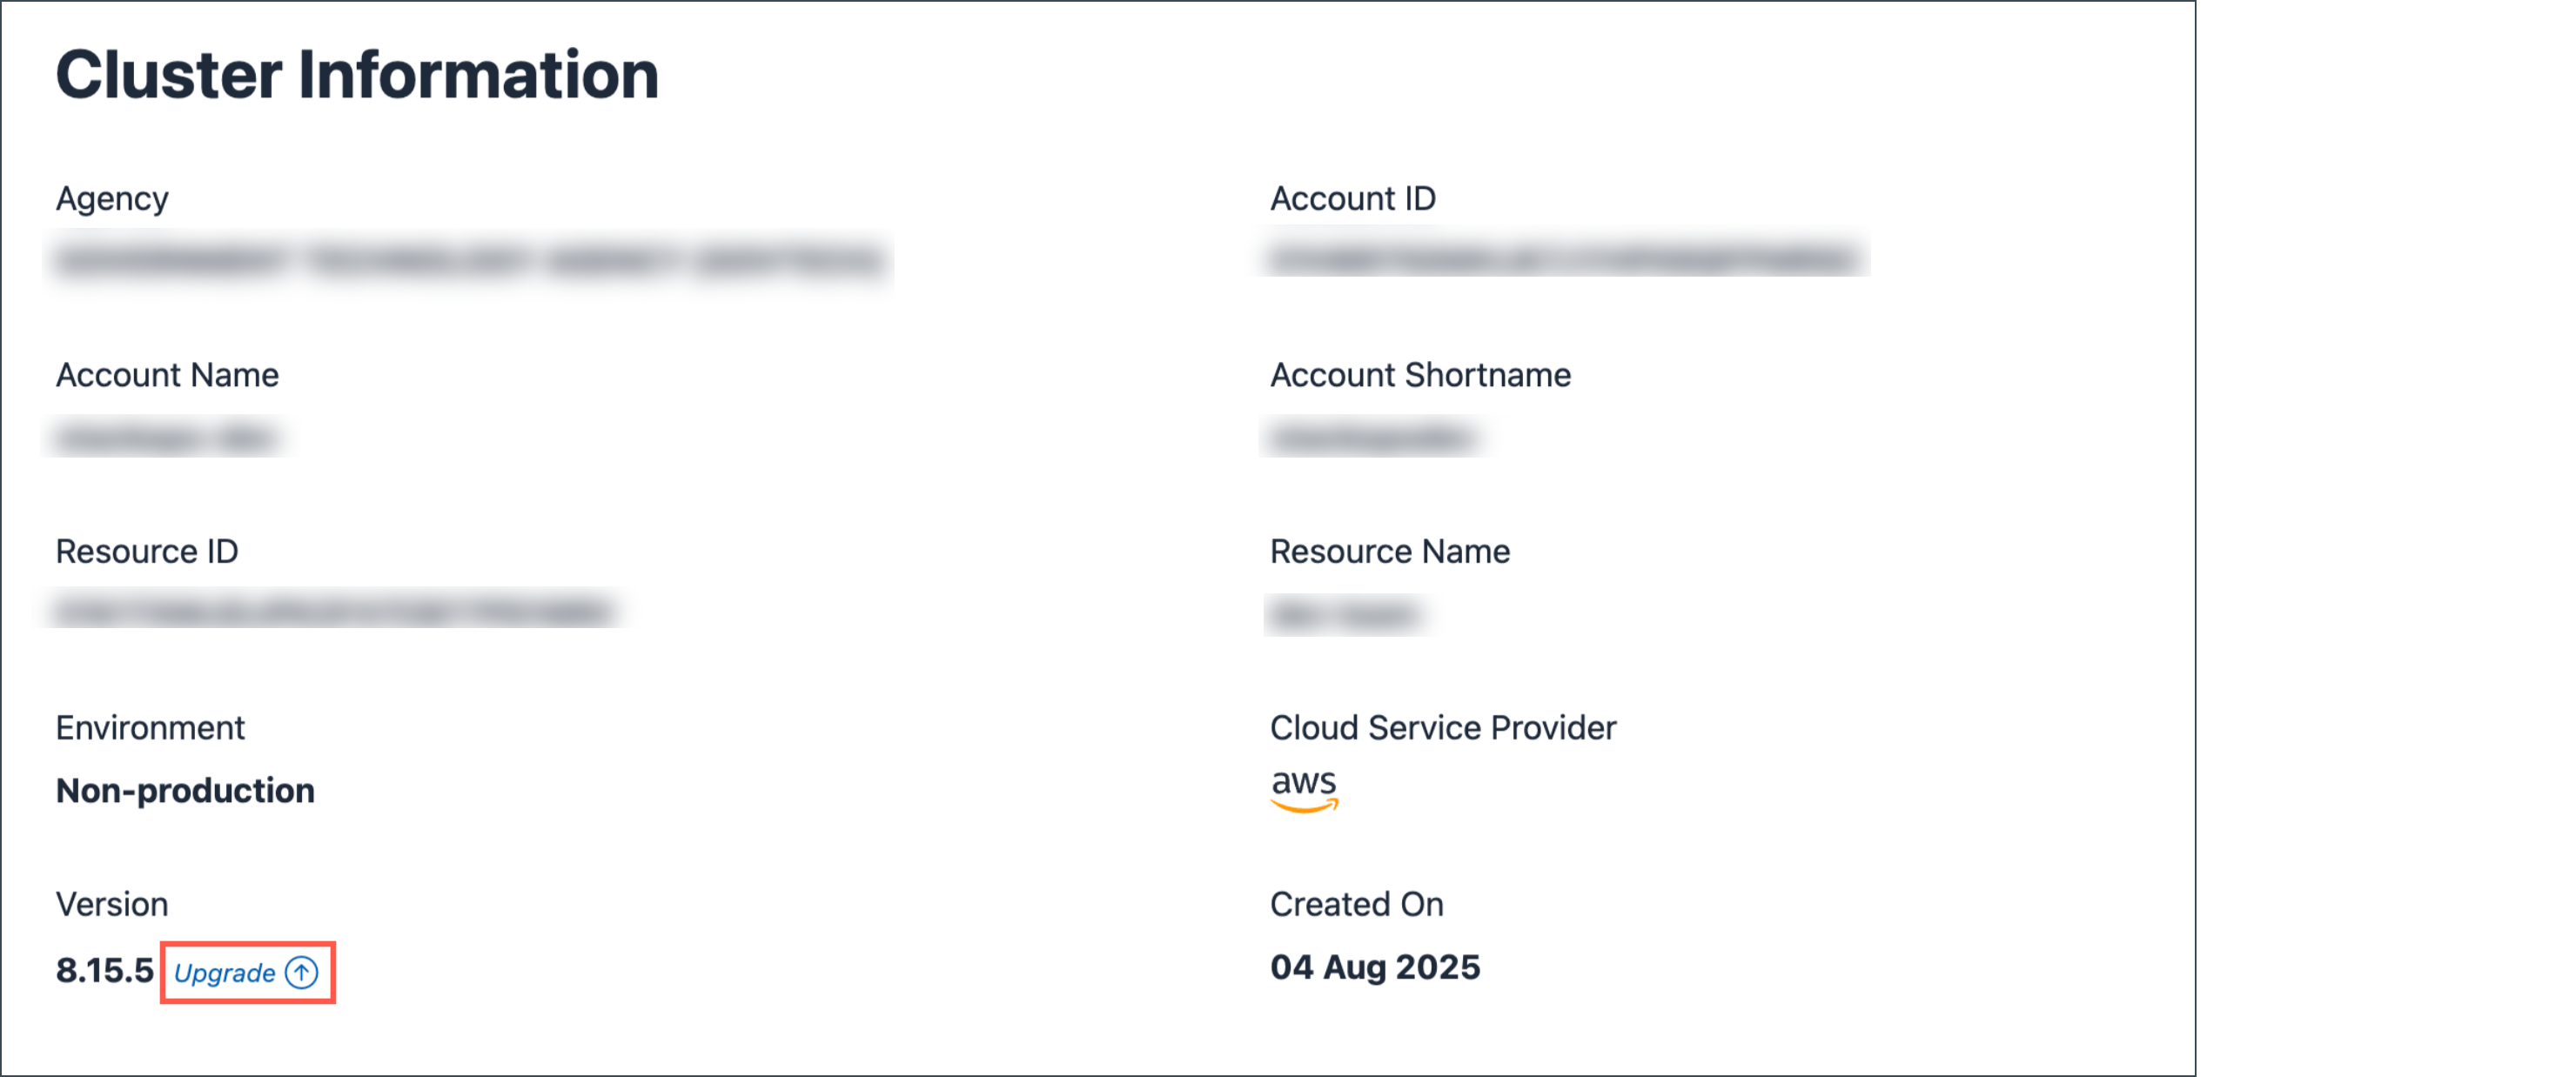This screenshot has width=2576, height=1077.
Task: Click the Agency label
Action: pos(112,197)
